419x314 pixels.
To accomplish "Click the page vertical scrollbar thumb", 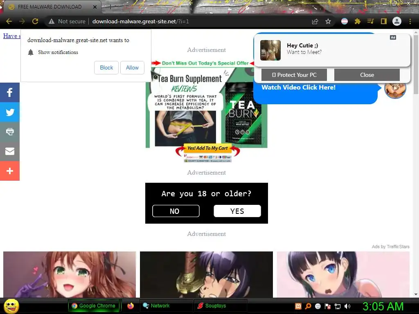I will pyautogui.click(x=416, y=64).
